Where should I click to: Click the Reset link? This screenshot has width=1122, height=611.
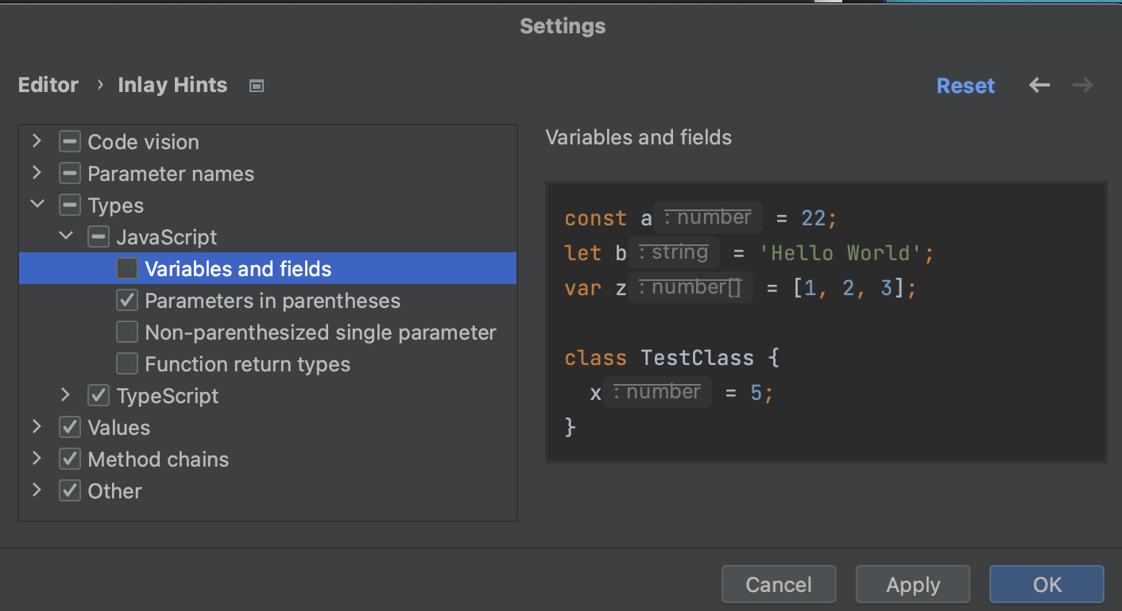pos(965,85)
